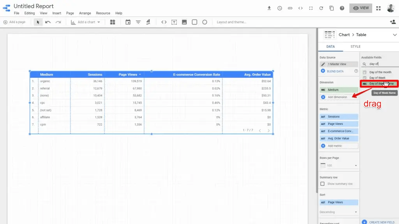Image resolution: width=399 pixels, height=224 pixels.
Task: Select the circle shape tool
Action: [x=204, y=22]
